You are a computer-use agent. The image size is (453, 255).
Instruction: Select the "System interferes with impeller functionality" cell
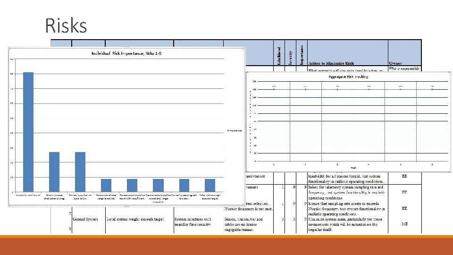193,222
